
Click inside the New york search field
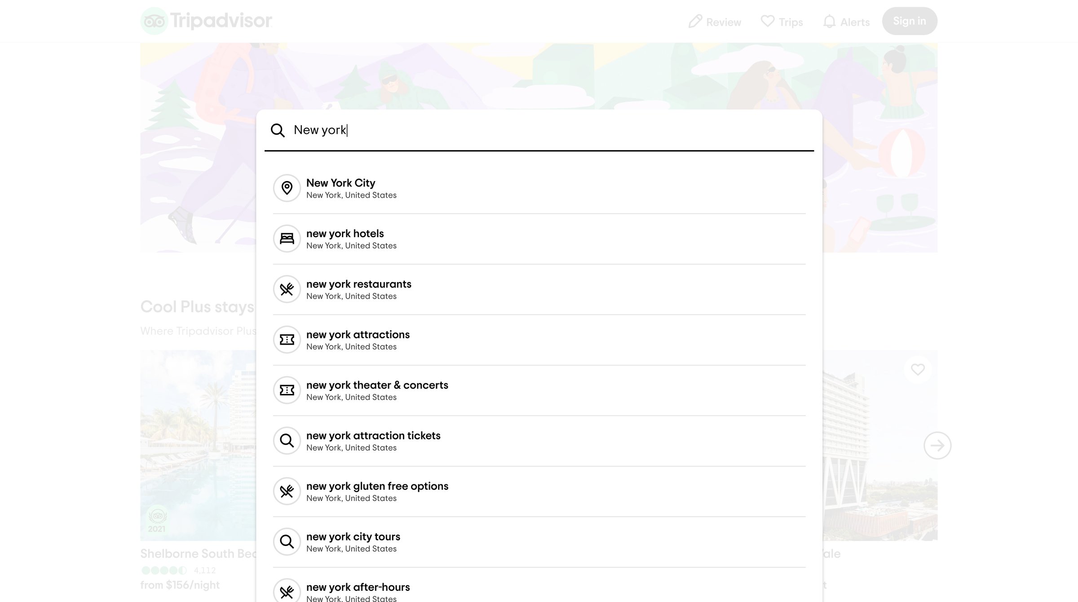click(552, 130)
